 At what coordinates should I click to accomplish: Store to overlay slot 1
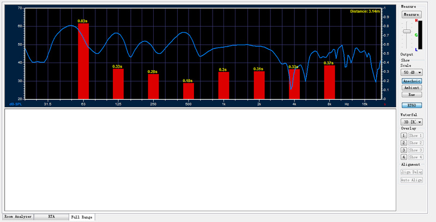tap(404, 135)
